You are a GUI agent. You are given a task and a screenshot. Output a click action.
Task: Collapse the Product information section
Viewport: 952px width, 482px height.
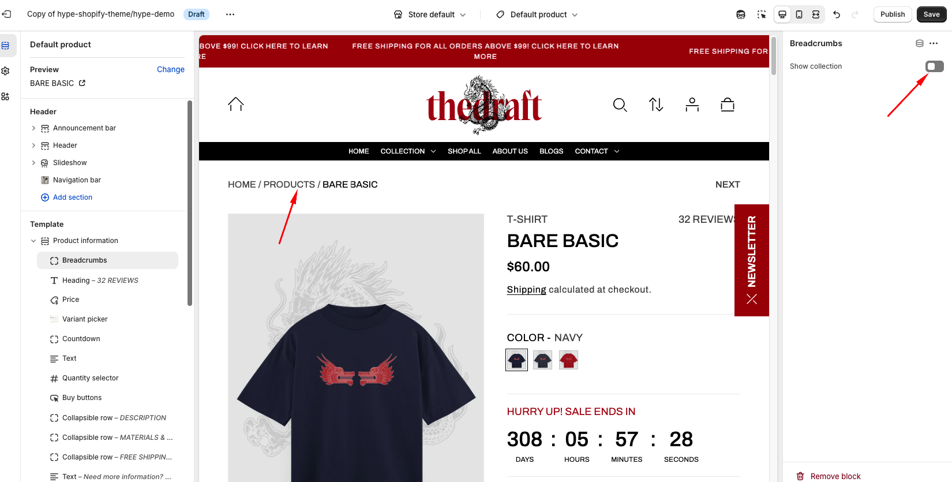[x=33, y=241]
